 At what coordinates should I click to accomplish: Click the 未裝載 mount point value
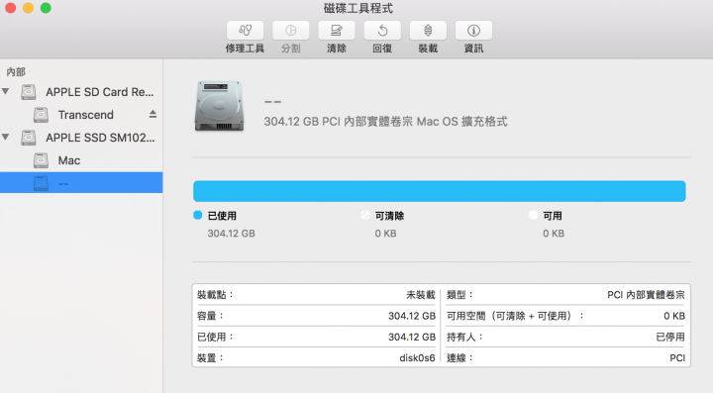[x=421, y=295]
